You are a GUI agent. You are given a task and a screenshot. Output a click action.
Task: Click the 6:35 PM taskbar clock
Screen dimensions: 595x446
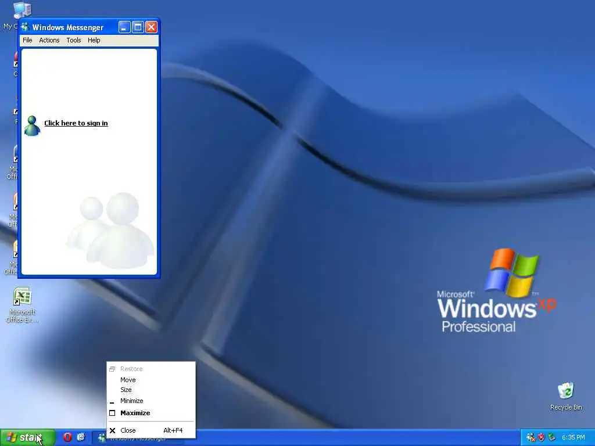pyautogui.click(x=574, y=438)
